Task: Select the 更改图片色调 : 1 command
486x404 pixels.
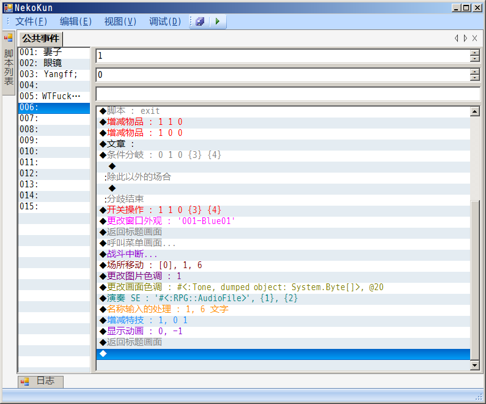Action: (x=283, y=276)
